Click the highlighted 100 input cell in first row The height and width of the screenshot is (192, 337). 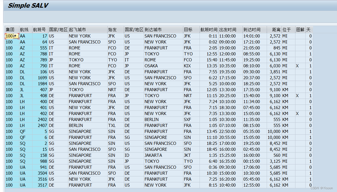(x=9, y=36)
